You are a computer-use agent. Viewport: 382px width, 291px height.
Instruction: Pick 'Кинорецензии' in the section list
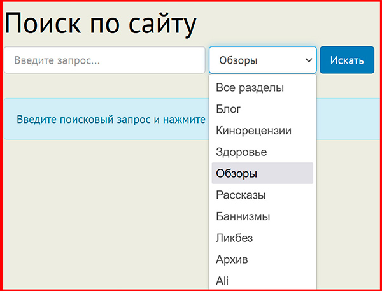pyautogui.click(x=253, y=131)
